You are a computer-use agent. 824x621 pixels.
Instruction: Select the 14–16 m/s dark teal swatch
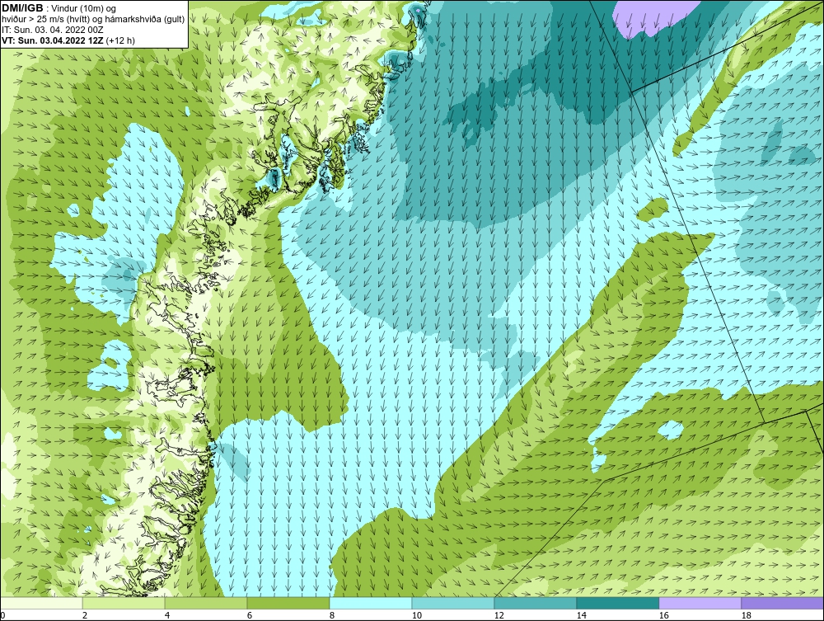[618, 603]
